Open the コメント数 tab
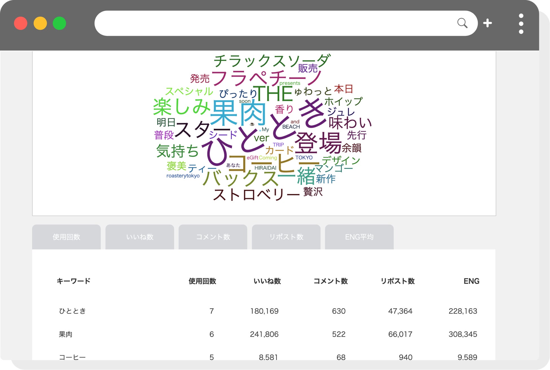This screenshot has width=550, height=370. point(213,237)
